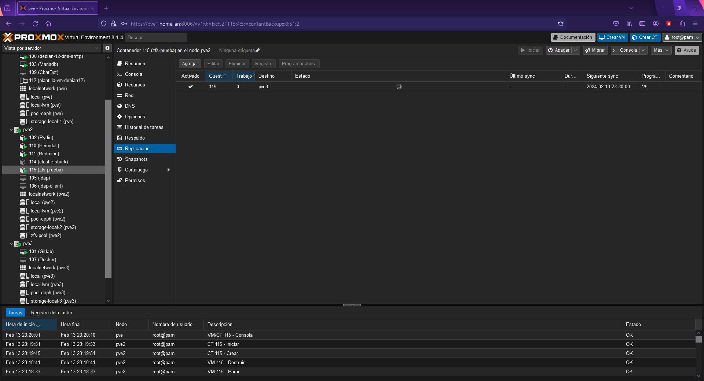Click the Agregar button
Screen dimensions: 704x381
tap(190, 64)
